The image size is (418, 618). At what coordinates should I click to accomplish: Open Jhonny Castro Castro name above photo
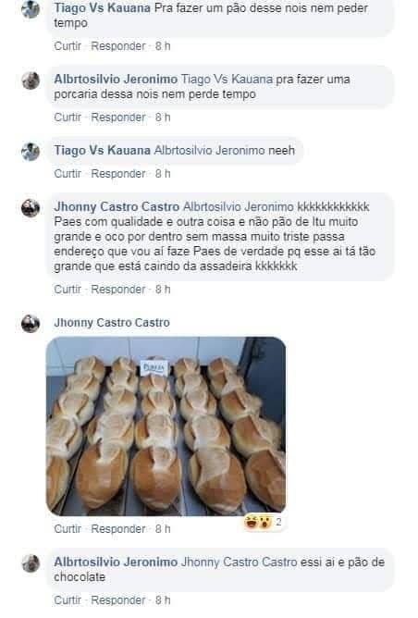click(x=112, y=323)
